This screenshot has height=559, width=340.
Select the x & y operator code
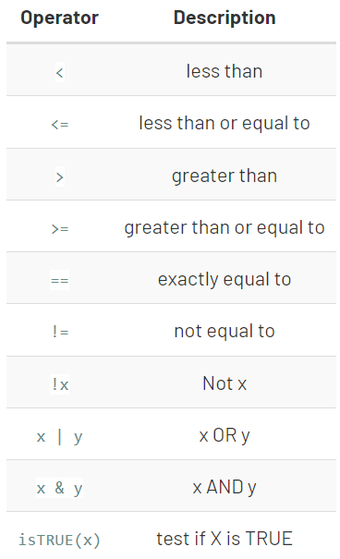59,488
